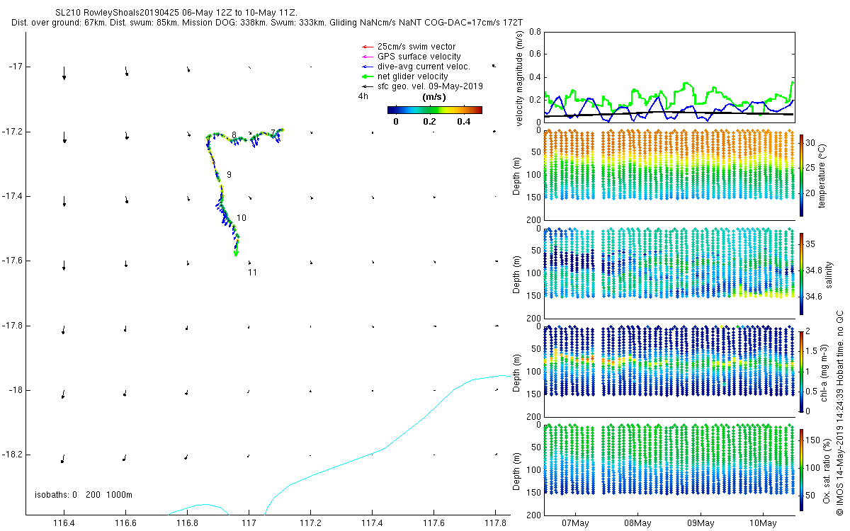The width and height of the screenshot is (850, 531).
Task: Click track day marker label 9
Action: 229,174
